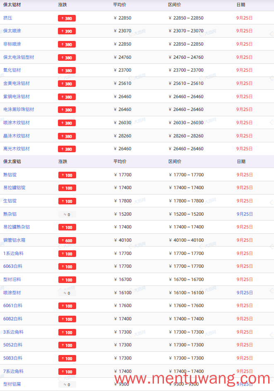Click the 9月25日 date in 铜管铝水箱 row

(x=245, y=240)
